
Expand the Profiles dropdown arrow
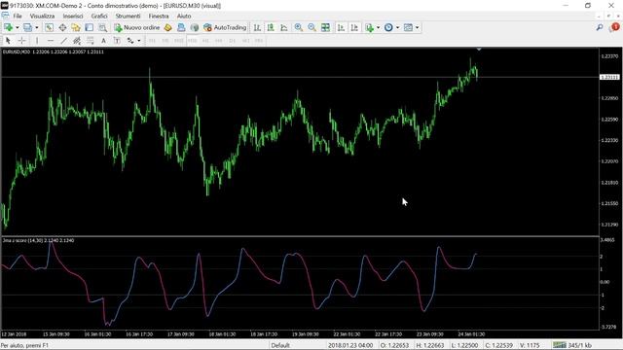pyautogui.click(x=37, y=27)
